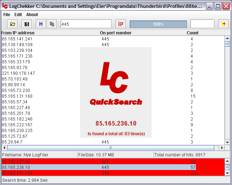Open the About menu
Viewport: 232px width, 185px height.
coord(32,15)
